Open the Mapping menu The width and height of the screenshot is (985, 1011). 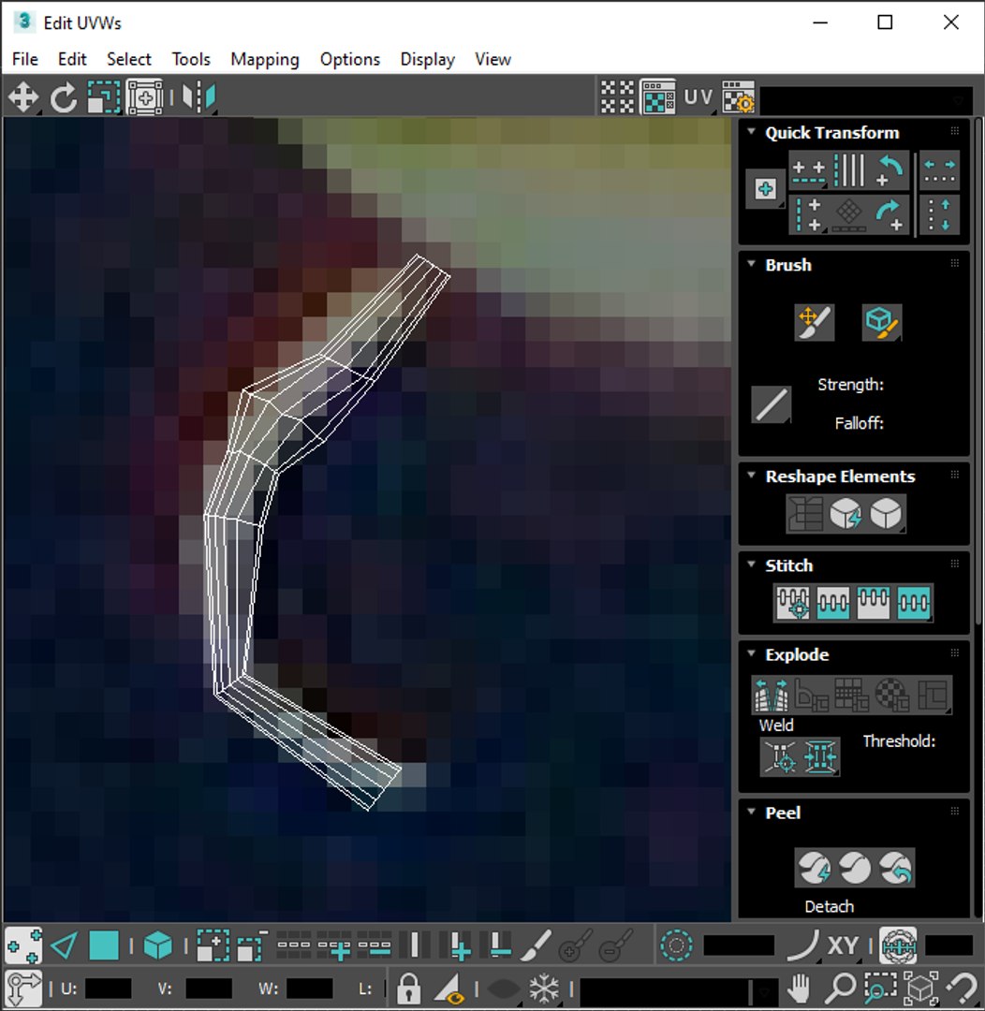pyautogui.click(x=265, y=59)
